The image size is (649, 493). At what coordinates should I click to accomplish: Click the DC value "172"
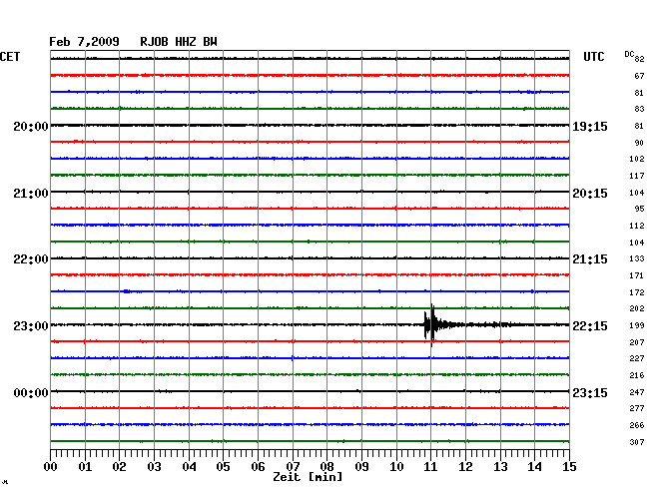tap(637, 292)
